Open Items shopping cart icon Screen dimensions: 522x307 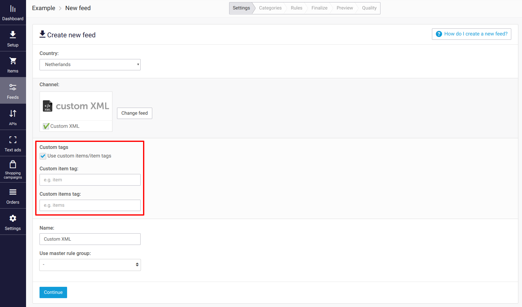(13, 61)
